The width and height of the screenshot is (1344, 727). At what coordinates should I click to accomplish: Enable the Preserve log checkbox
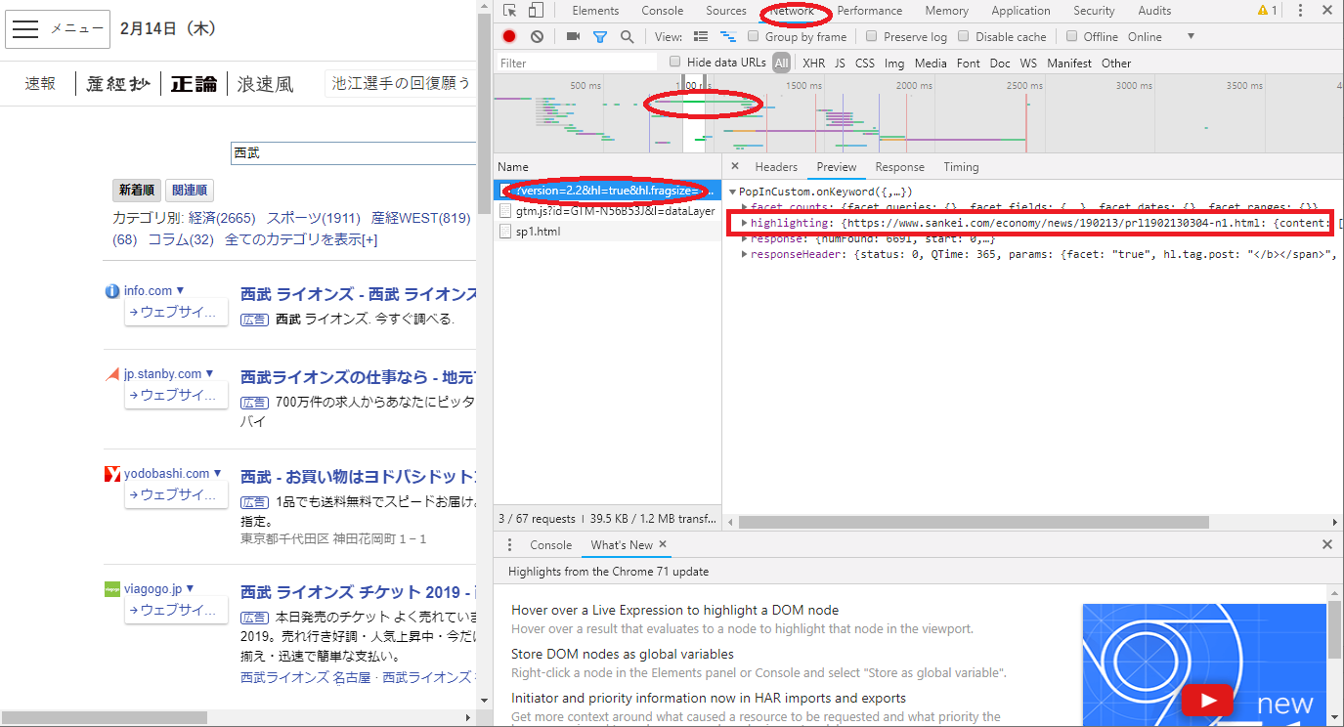tap(872, 37)
